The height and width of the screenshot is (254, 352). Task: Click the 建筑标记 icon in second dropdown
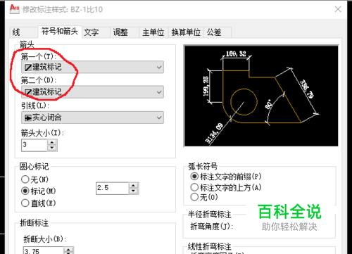(x=28, y=92)
